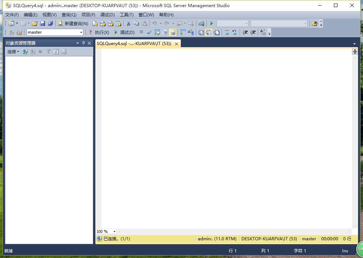This screenshot has height=258, width=363.
Task: Parse the query with the blue checkmark
Action: 149,32
